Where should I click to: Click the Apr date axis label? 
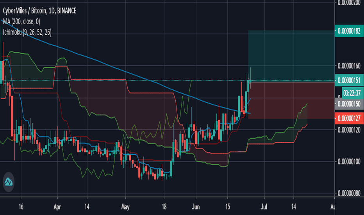tap(57, 207)
